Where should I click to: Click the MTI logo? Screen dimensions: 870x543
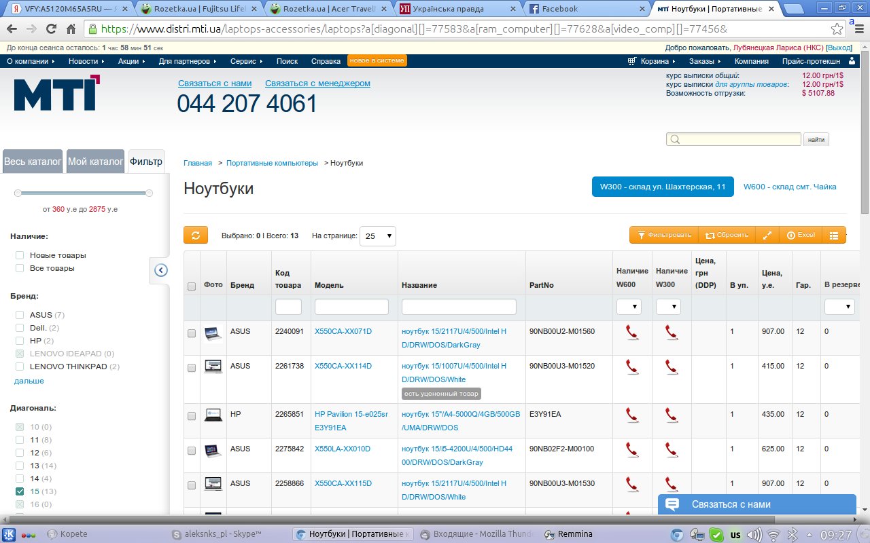point(57,93)
